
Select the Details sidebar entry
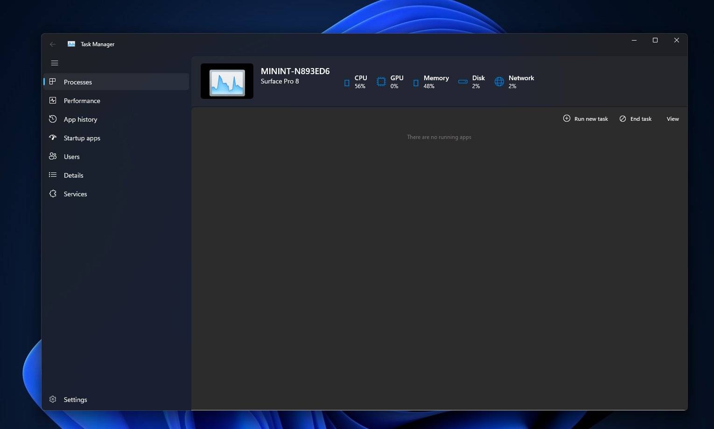click(x=73, y=175)
